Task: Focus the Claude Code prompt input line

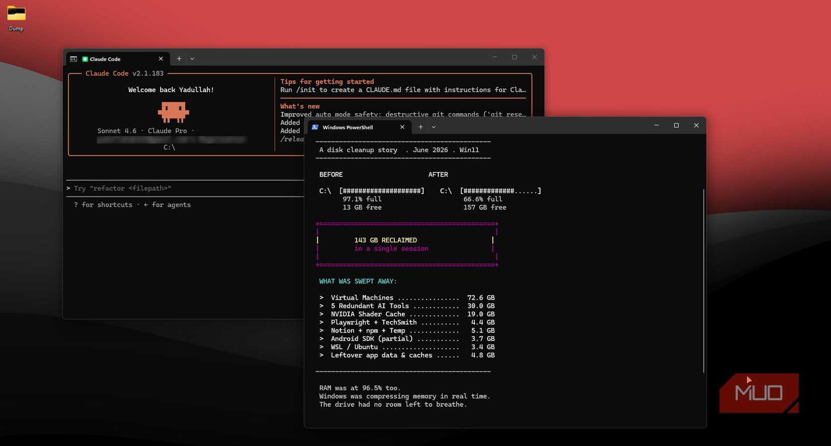Action: [185, 189]
